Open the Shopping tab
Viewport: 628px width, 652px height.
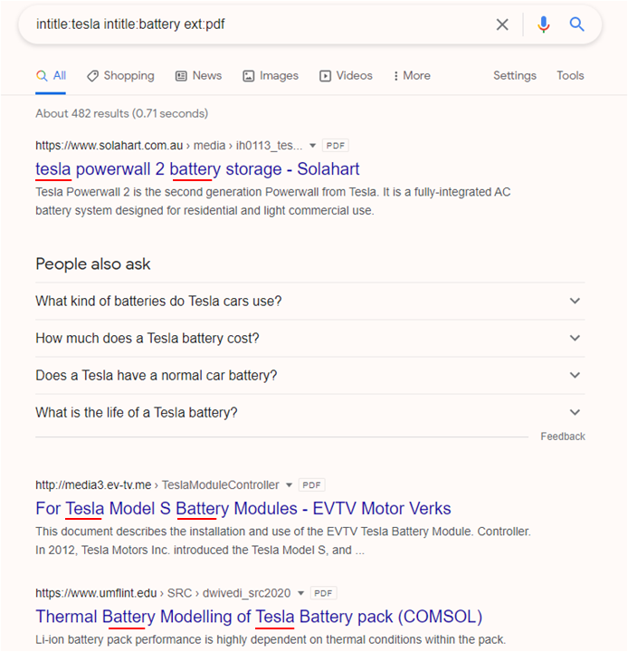120,76
